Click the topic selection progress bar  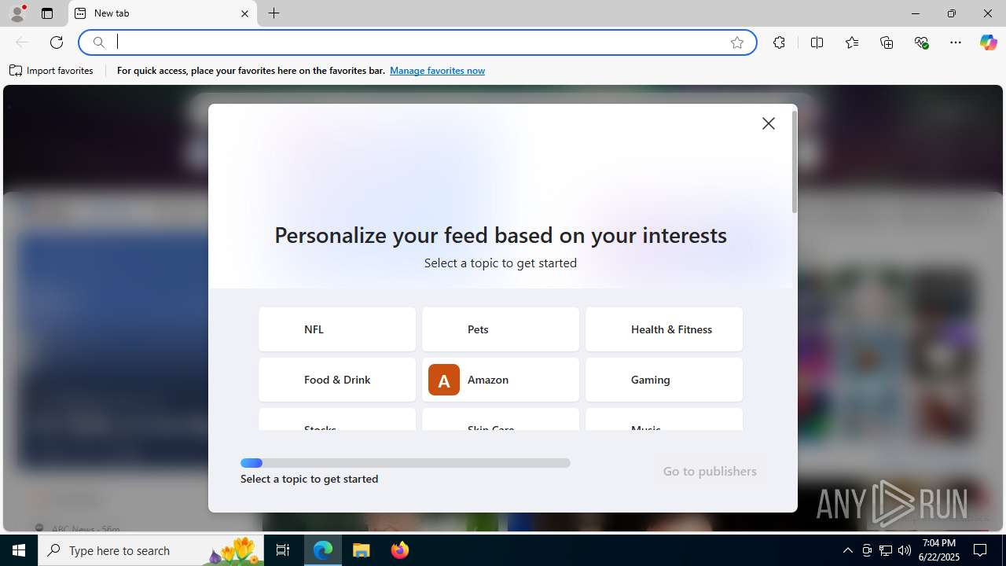(x=406, y=463)
